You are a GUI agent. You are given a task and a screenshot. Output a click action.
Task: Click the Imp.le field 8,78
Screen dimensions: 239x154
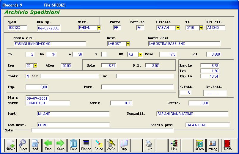[x=210, y=66]
